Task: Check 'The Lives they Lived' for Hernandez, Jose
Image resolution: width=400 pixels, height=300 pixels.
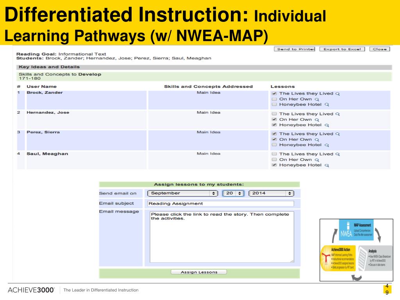Action: tap(274, 114)
